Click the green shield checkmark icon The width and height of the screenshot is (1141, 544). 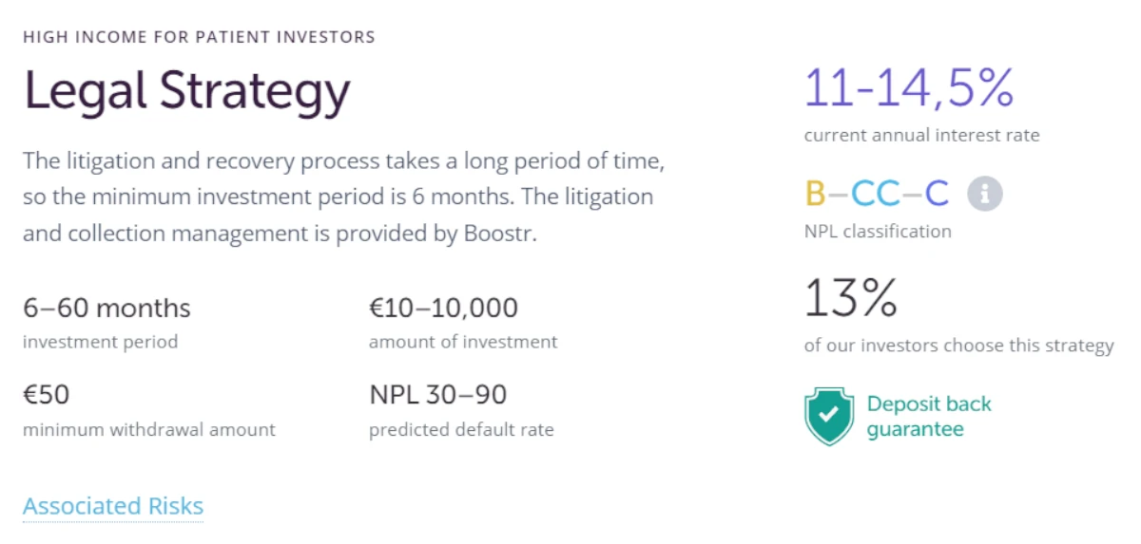pyautogui.click(x=829, y=417)
